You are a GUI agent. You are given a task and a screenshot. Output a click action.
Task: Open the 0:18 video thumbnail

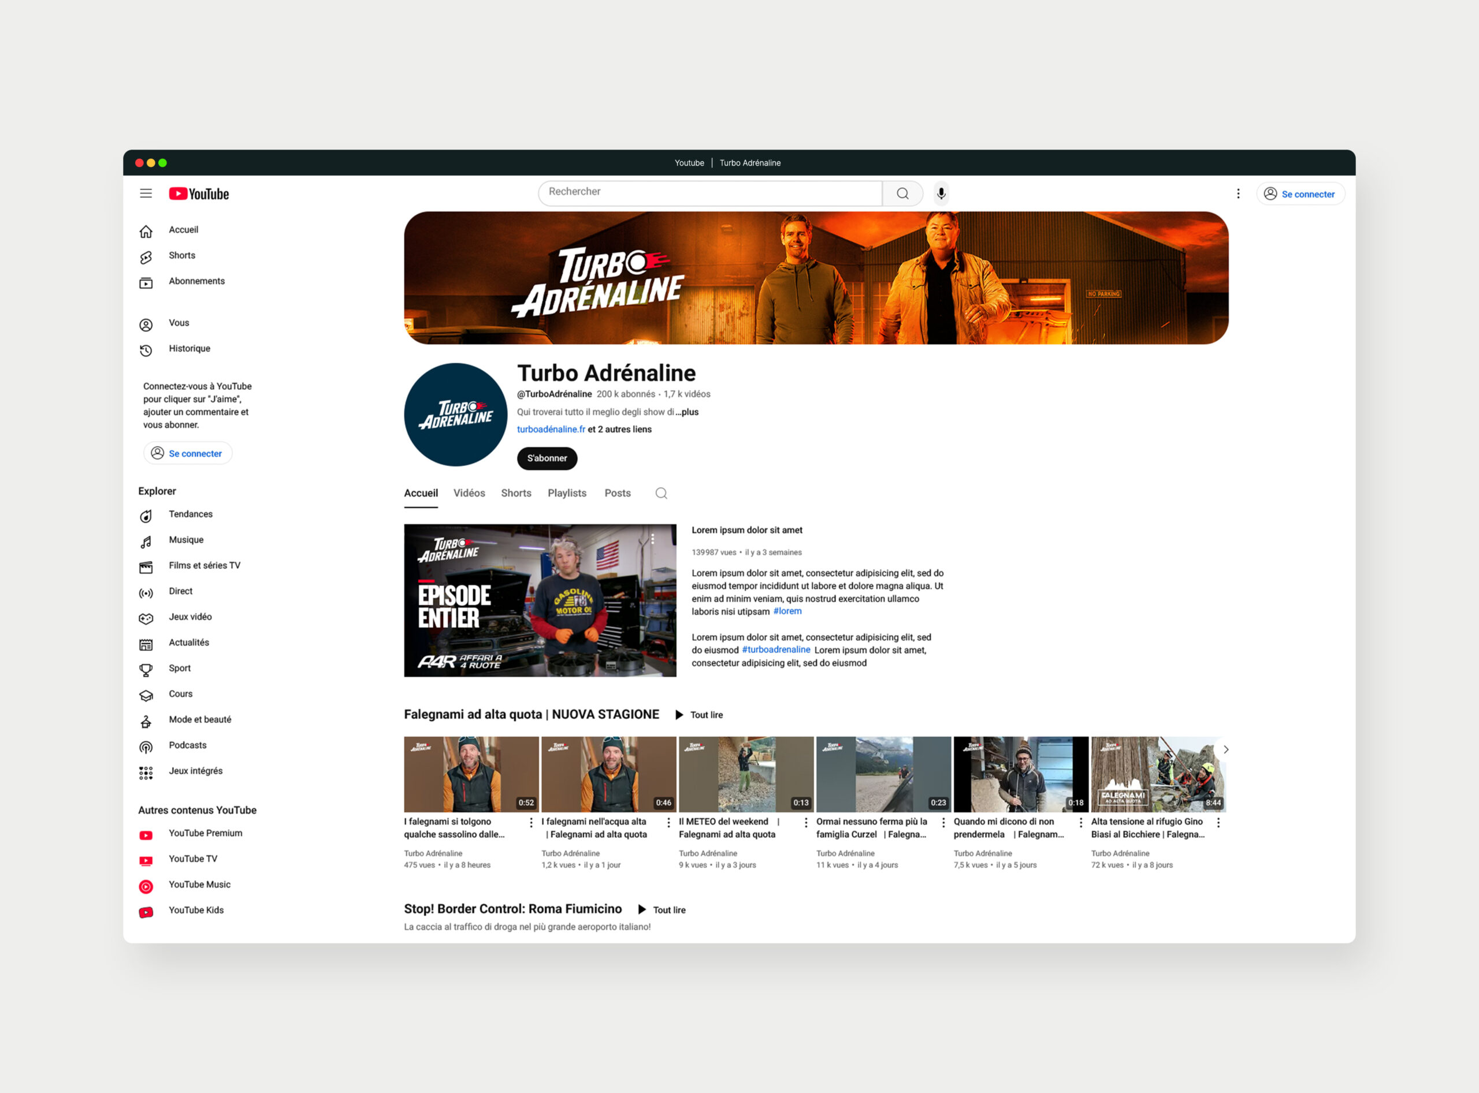(x=1021, y=775)
